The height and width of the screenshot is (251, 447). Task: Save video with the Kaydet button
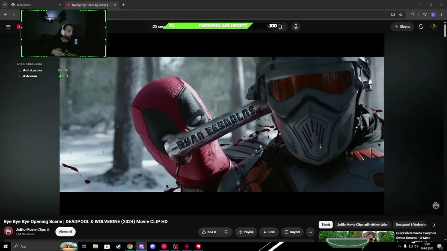click(292, 232)
